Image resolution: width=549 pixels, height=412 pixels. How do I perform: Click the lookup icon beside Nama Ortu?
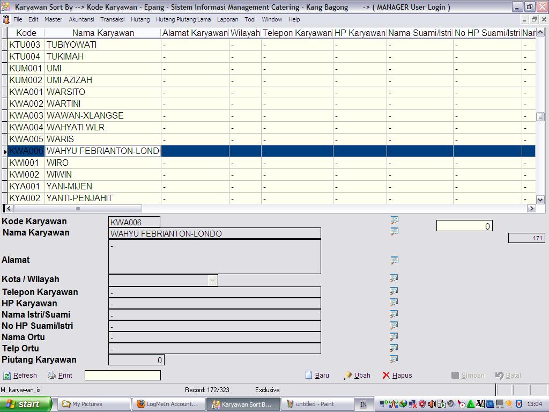[394, 336]
